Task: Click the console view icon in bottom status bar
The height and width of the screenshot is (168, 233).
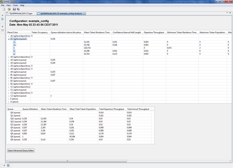Action: click(8, 165)
